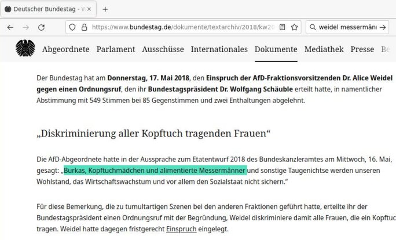Open the tracking protection shield icon
The height and width of the screenshot is (240, 396).
point(72,27)
